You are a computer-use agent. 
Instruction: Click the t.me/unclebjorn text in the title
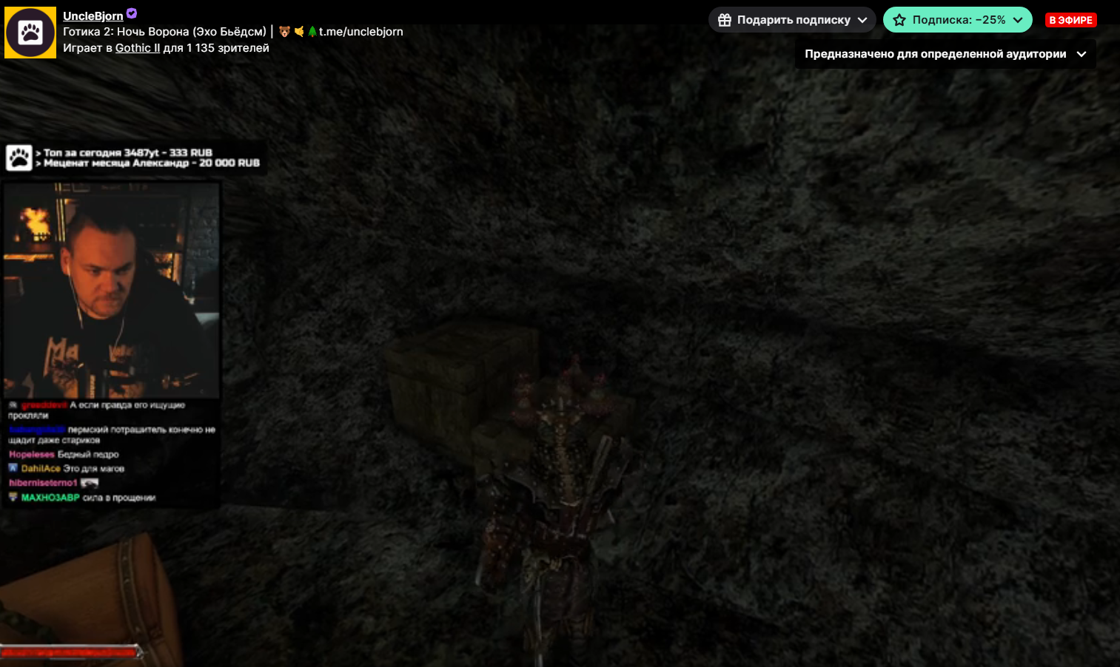pos(361,32)
